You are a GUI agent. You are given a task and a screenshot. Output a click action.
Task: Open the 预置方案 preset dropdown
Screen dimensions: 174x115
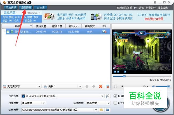(102, 96)
